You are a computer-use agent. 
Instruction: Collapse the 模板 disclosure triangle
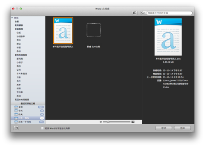(x=12, y=18)
